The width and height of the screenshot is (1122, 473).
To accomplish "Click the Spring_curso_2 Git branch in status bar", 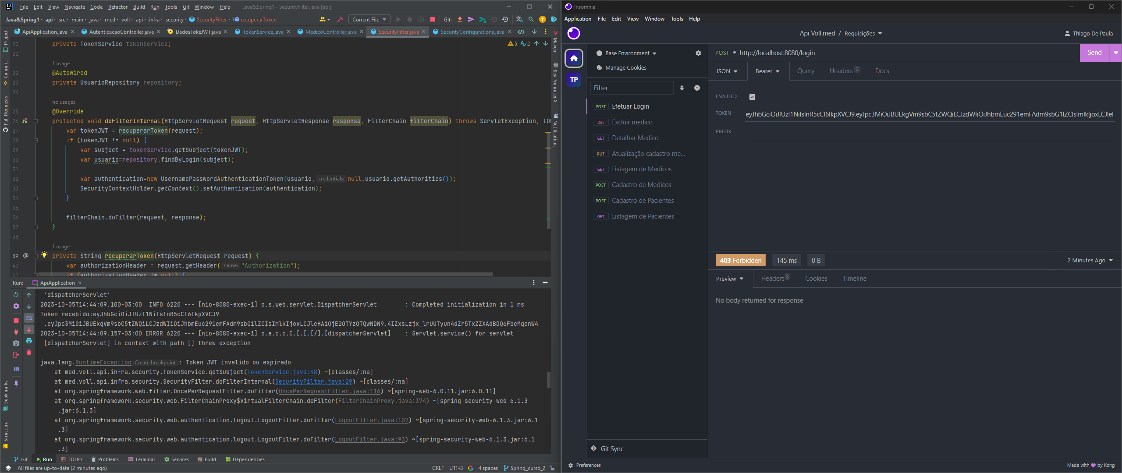I will point(524,468).
